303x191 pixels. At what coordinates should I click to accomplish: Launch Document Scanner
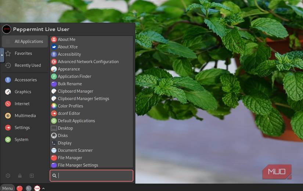pos(75,150)
